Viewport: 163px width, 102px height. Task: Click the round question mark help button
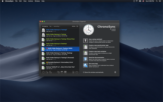point(115,72)
